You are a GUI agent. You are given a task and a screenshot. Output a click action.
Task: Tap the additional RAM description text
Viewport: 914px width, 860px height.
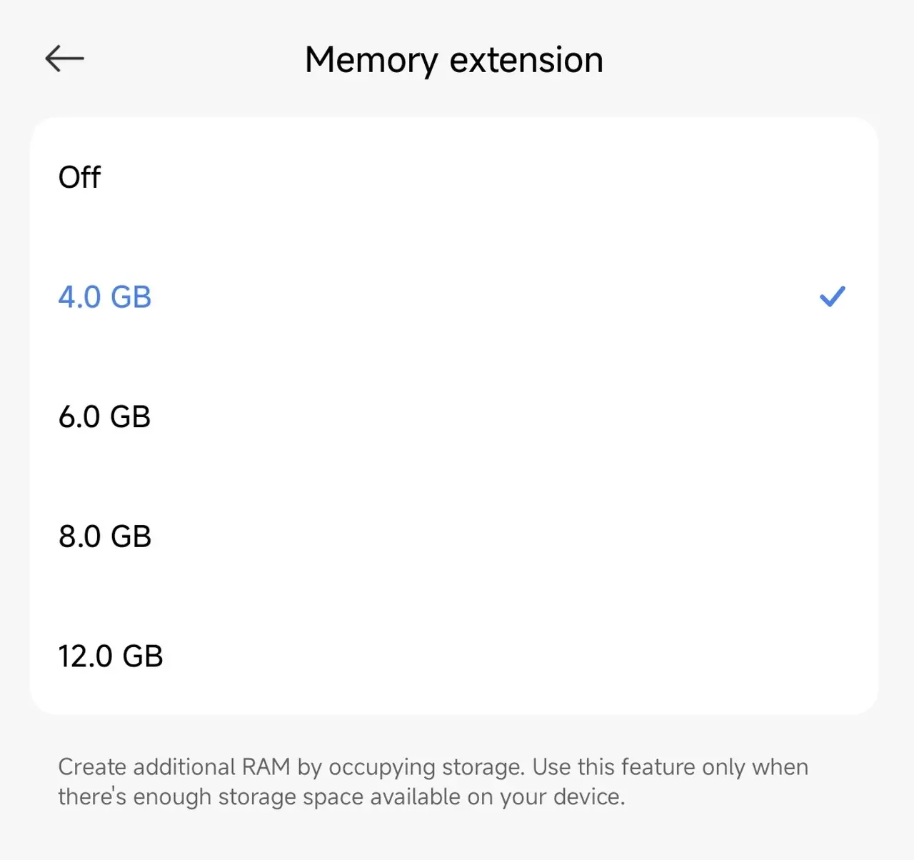click(x=433, y=781)
